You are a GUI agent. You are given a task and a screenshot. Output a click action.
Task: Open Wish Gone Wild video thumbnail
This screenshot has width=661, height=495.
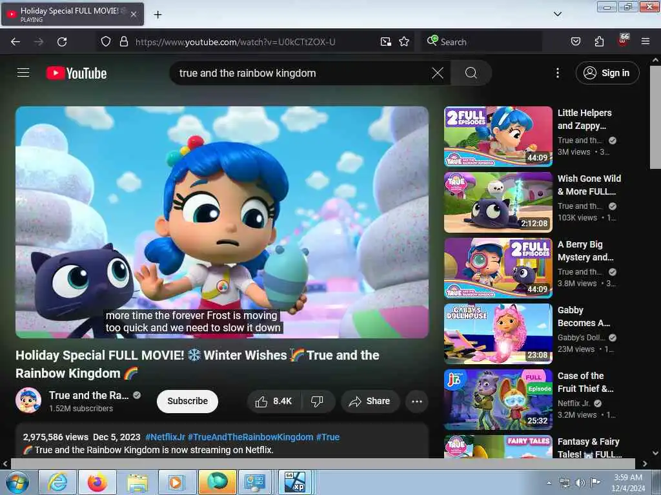coord(498,202)
